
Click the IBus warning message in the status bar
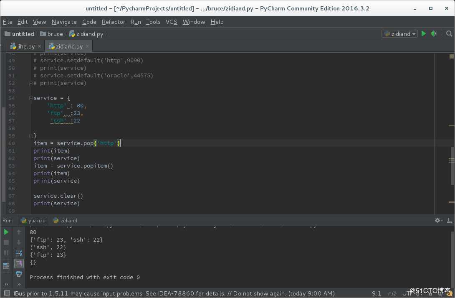click(174, 293)
